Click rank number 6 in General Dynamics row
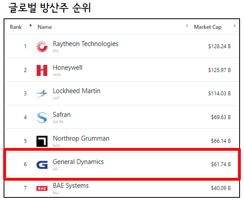 pos(25,164)
